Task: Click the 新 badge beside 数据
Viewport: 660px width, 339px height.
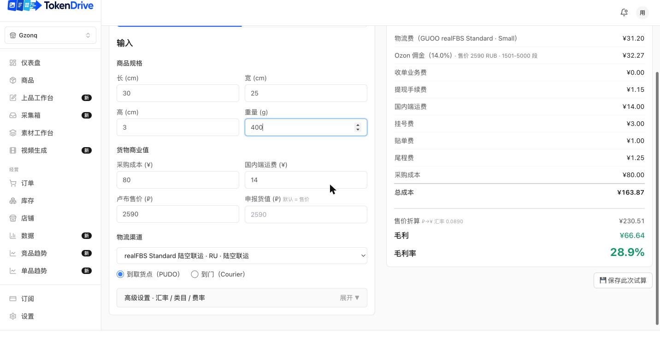Action: coord(87,236)
